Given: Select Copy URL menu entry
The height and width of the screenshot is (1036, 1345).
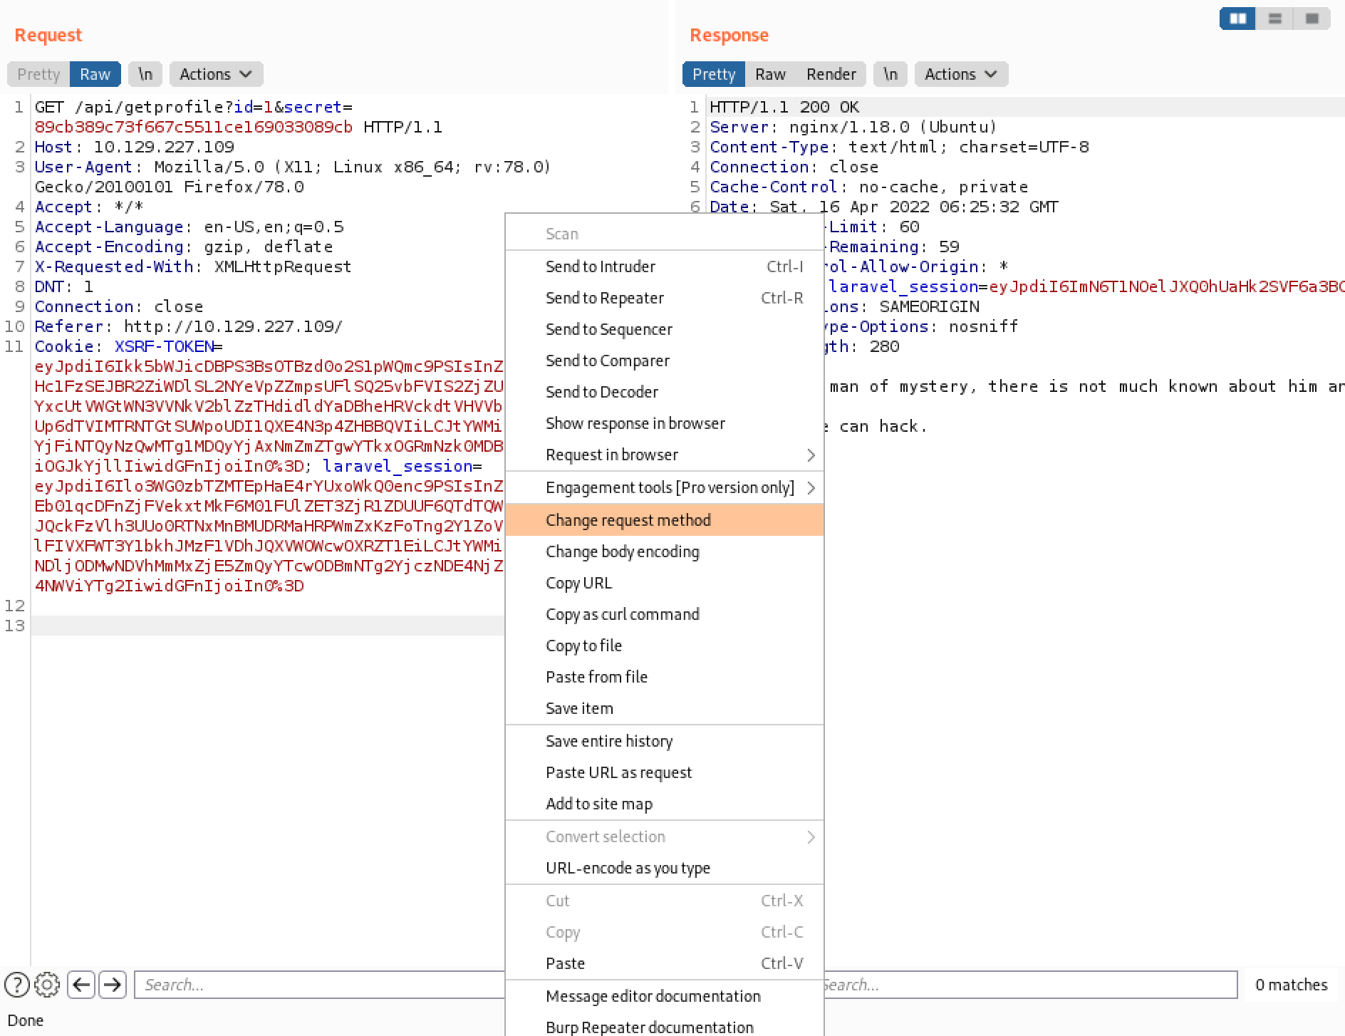Looking at the screenshot, I should point(664,583).
